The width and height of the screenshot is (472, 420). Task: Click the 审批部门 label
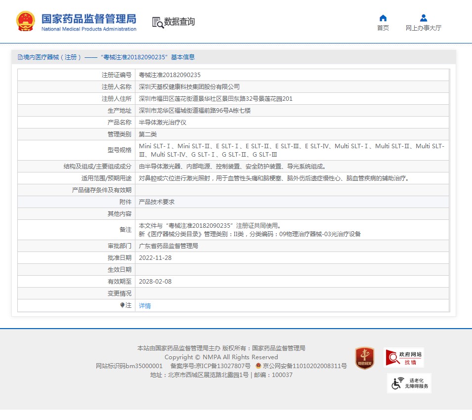(120, 246)
